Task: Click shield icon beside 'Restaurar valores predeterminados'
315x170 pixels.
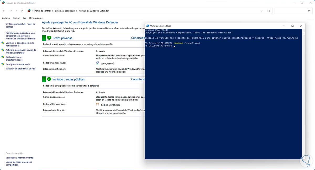Action: tap(3, 57)
